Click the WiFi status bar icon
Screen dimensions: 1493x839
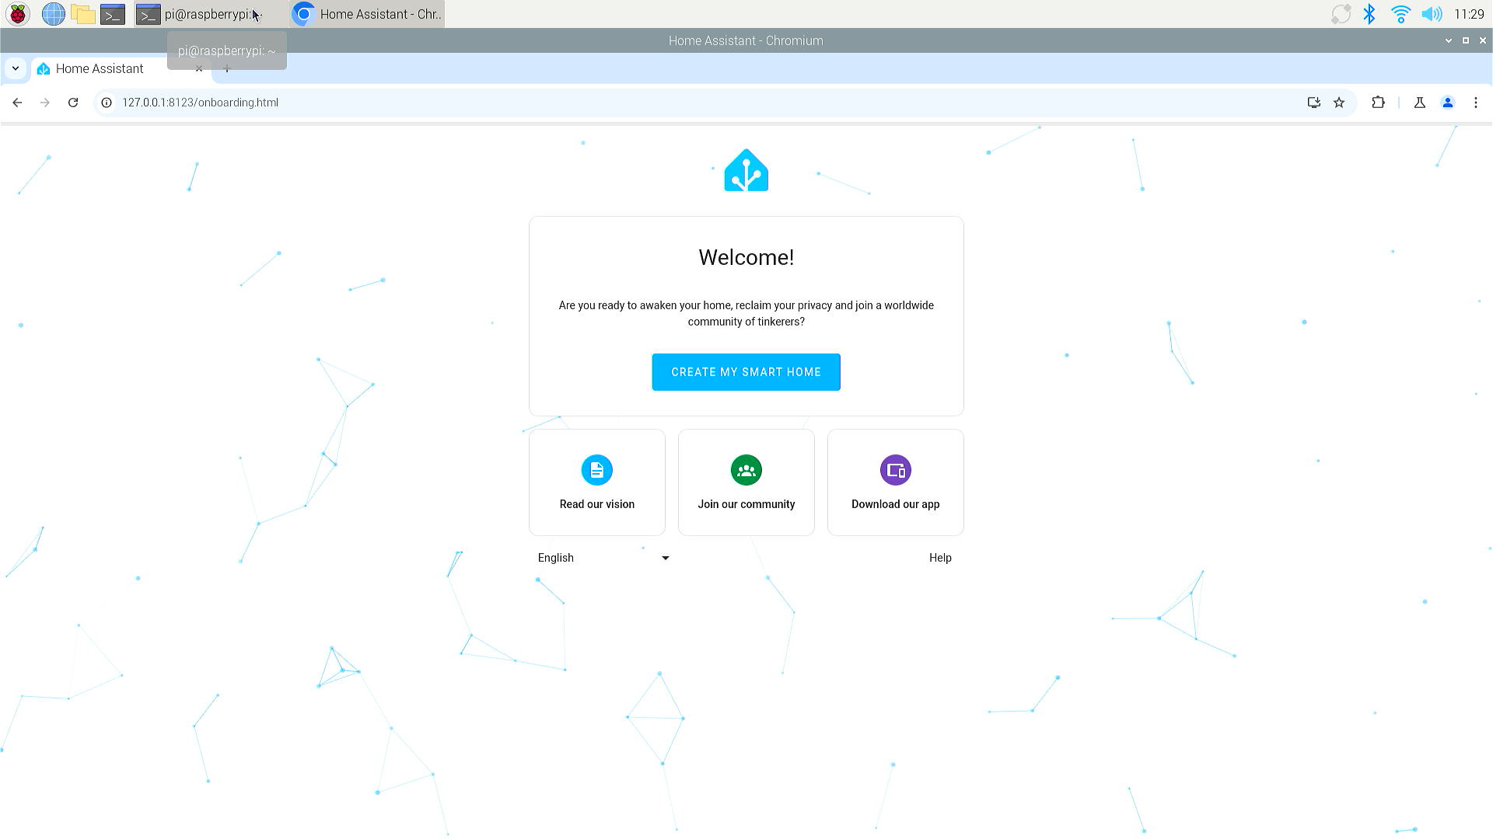(x=1399, y=13)
